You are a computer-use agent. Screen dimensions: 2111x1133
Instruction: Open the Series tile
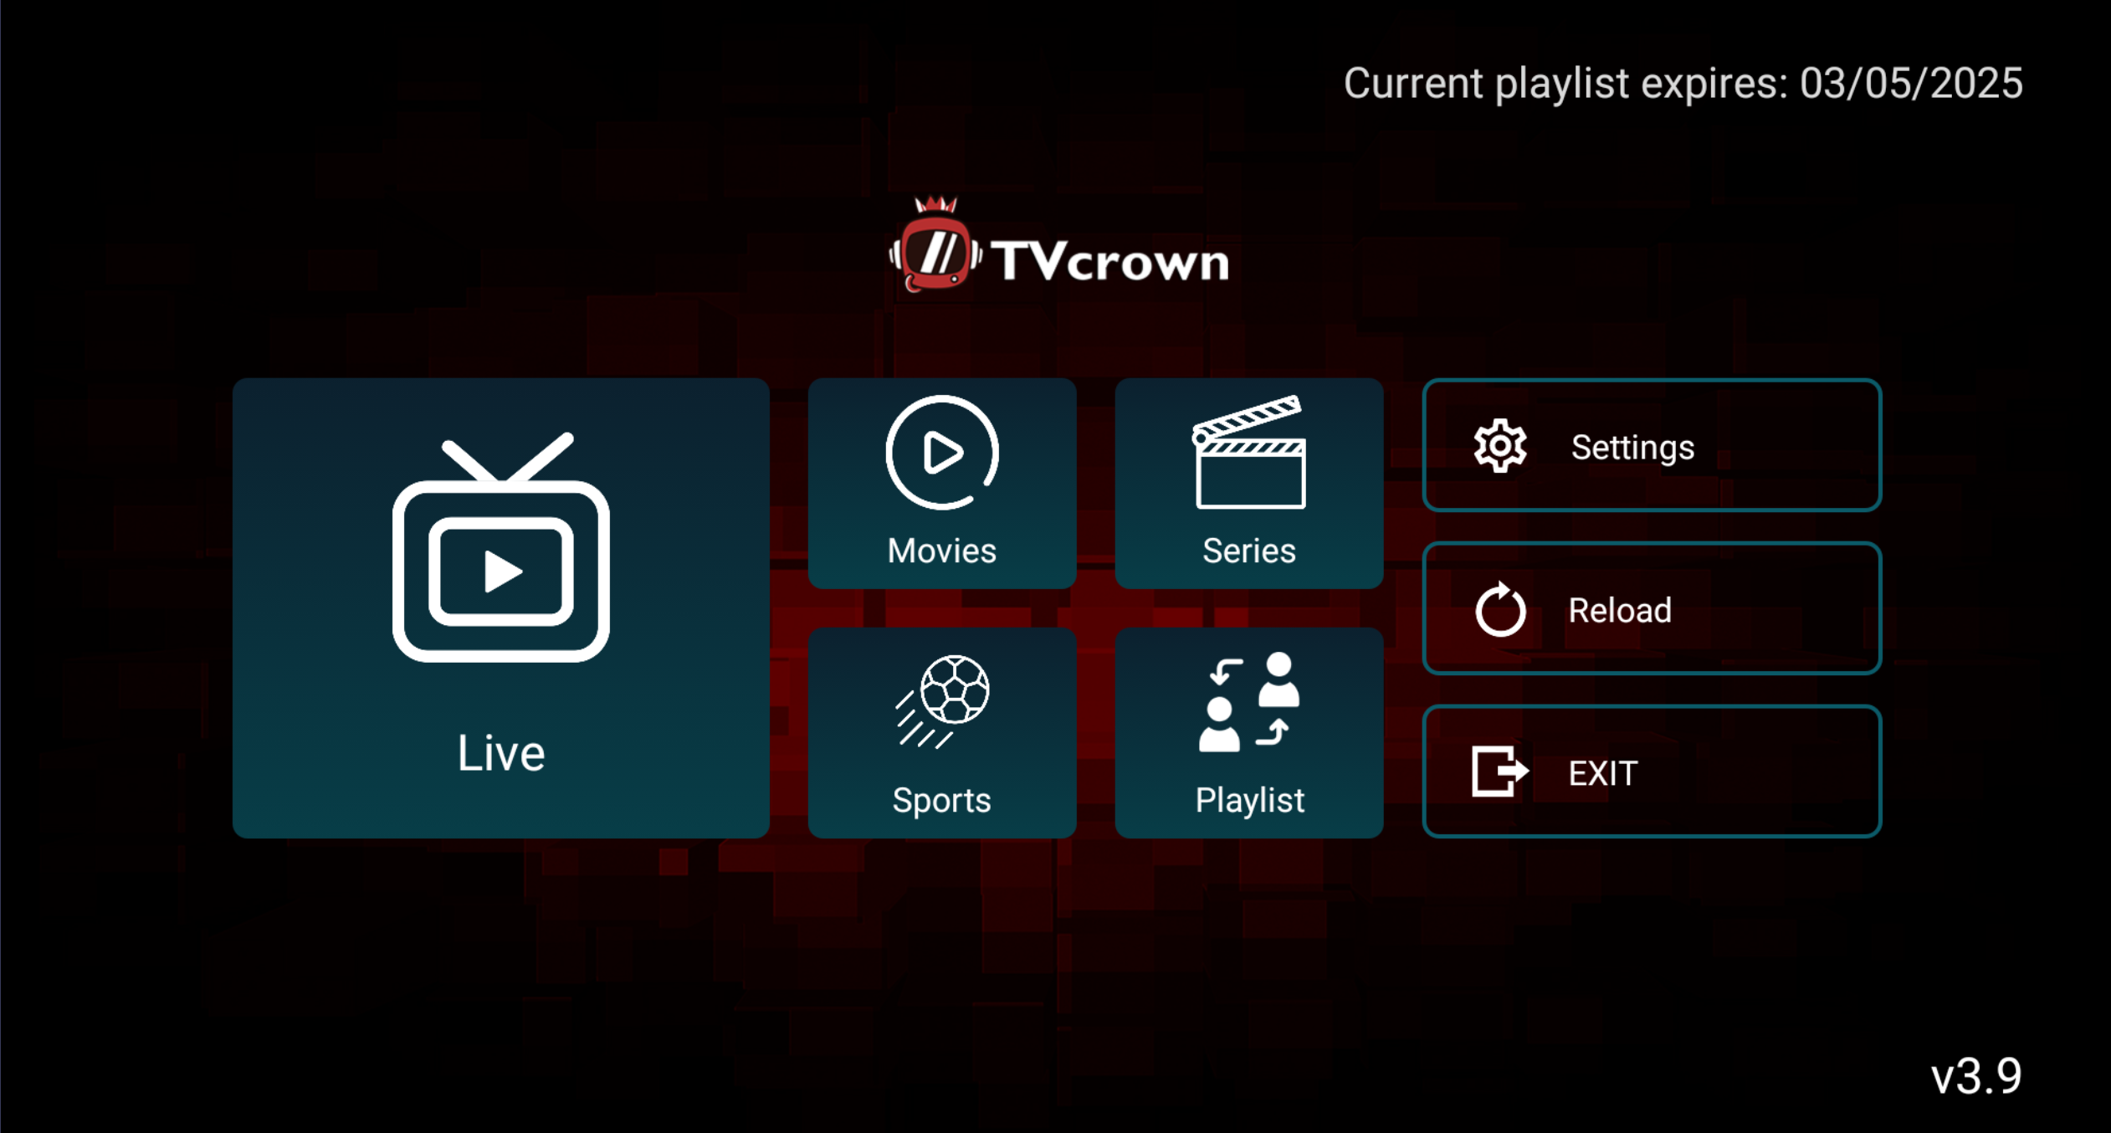pos(1248,483)
